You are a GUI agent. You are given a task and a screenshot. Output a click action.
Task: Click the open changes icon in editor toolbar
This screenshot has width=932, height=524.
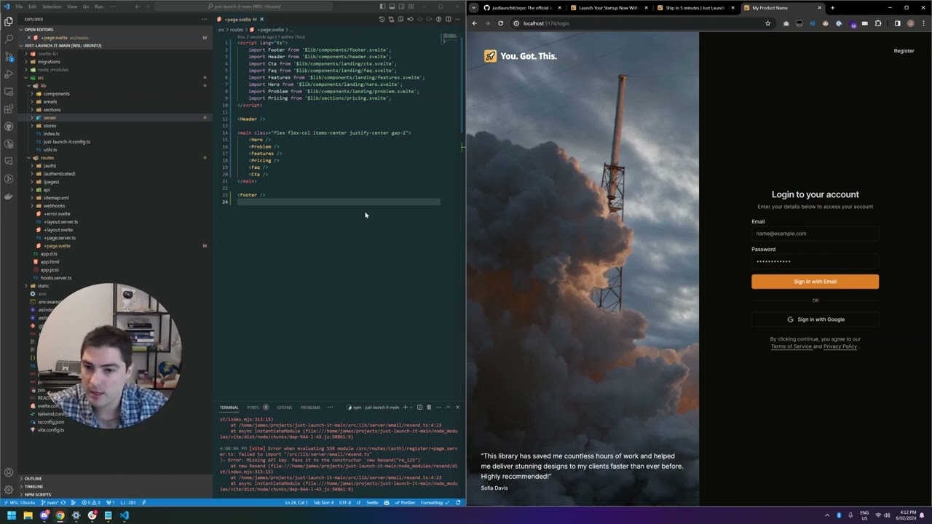click(391, 19)
